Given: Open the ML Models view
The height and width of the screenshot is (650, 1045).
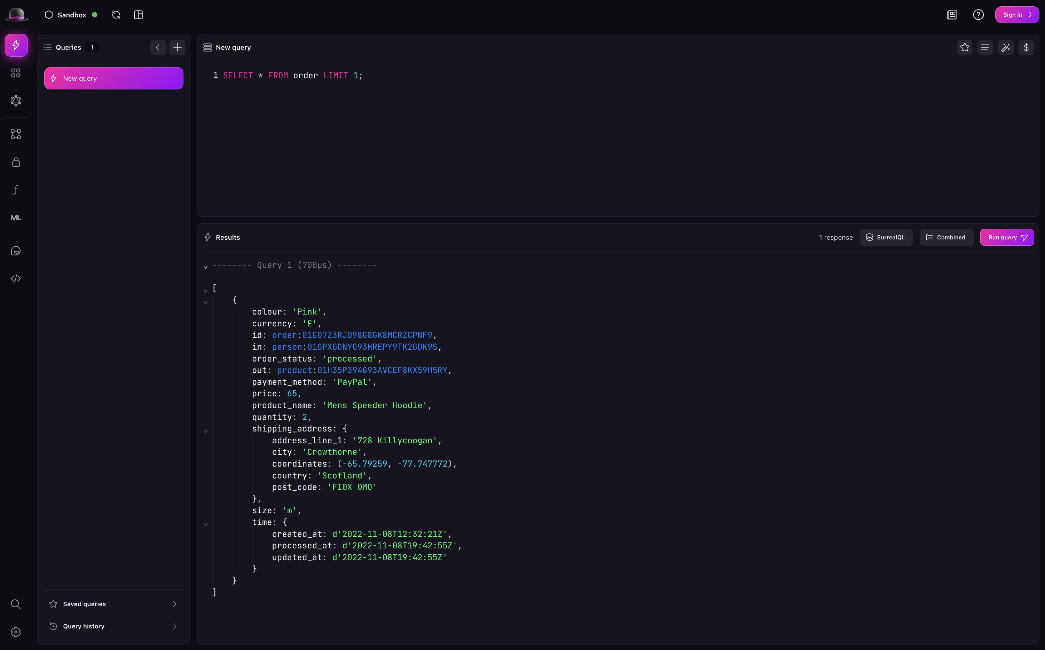Looking at the screenshot, I should tap(16, 217).
